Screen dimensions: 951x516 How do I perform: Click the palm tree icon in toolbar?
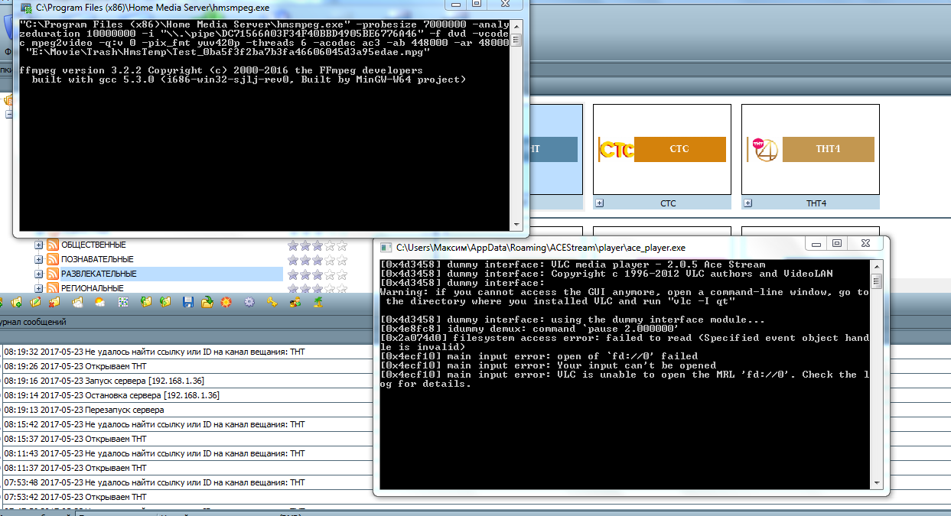point(318,303)
